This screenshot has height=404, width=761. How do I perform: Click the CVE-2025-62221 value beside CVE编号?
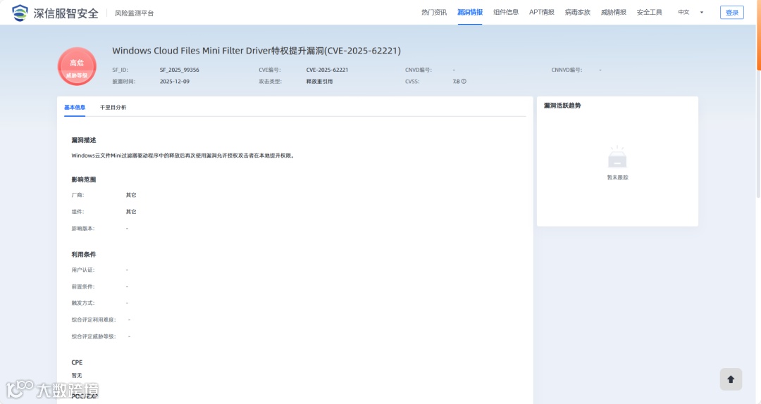(327, 70)
